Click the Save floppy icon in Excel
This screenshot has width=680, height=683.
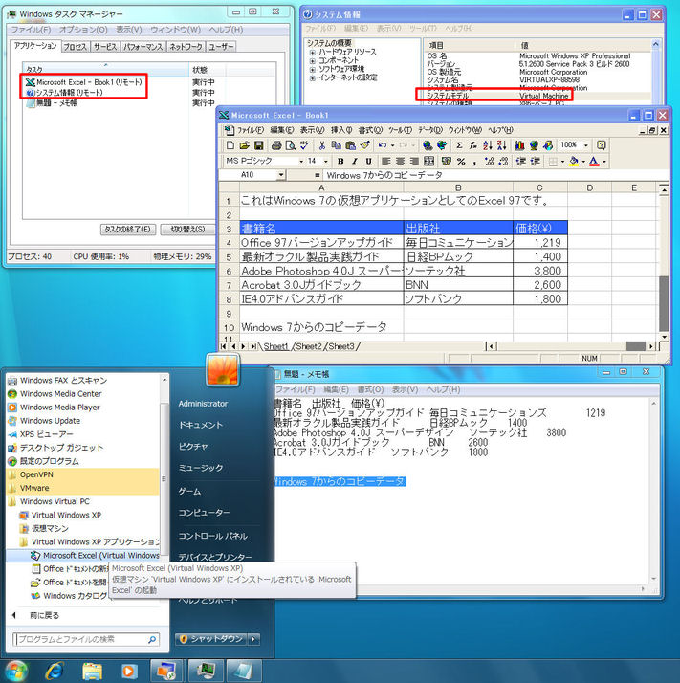258,145
